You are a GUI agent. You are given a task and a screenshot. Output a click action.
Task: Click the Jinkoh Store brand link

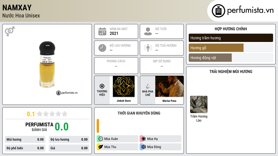pos(124,101)
